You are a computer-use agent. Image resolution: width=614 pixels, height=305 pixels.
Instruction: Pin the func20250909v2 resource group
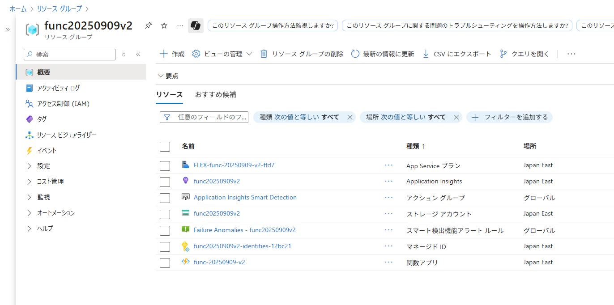148,26
